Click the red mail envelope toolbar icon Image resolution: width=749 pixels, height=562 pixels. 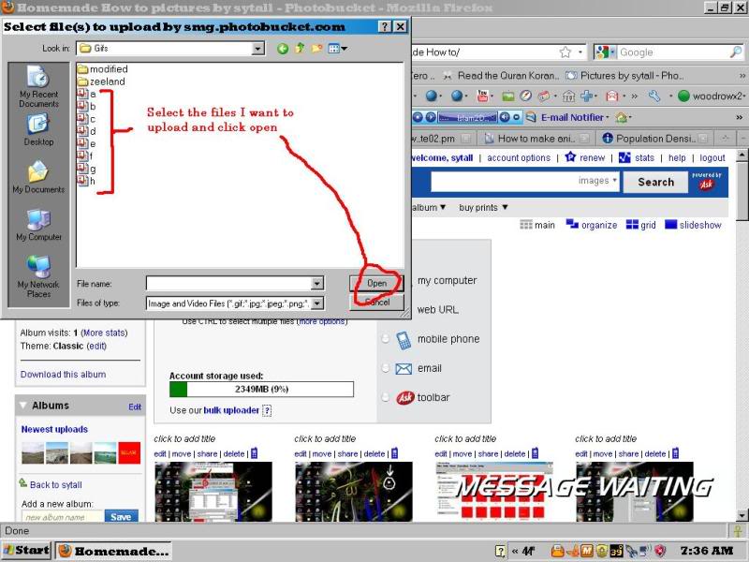[612, 96]
